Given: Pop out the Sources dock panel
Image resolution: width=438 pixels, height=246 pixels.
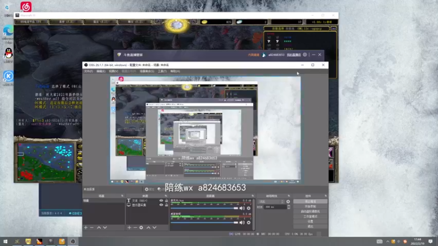Looking at the screenshot, I should 166,196.
